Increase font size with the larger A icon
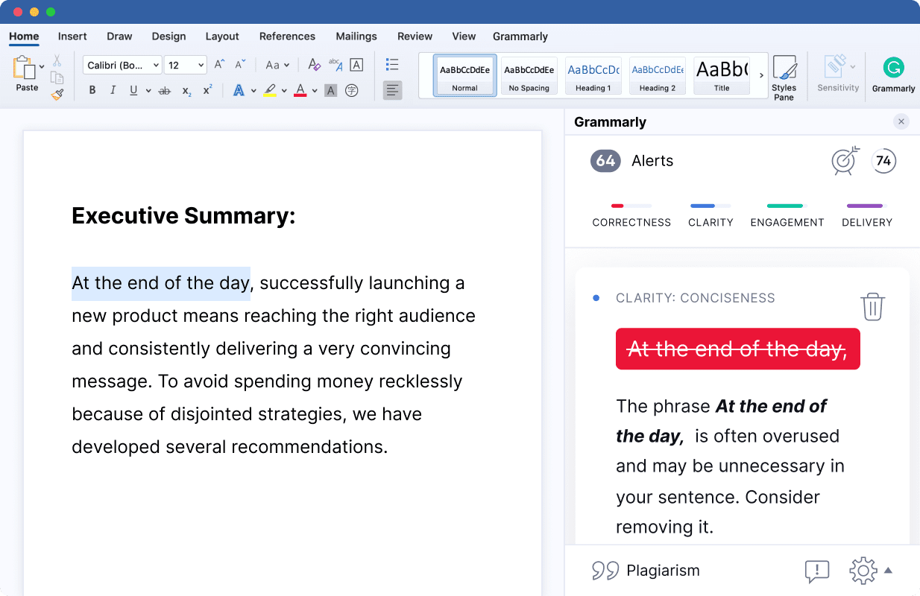Screen dimensions: 920x596 pyautogui.click(x=219, y=65)
